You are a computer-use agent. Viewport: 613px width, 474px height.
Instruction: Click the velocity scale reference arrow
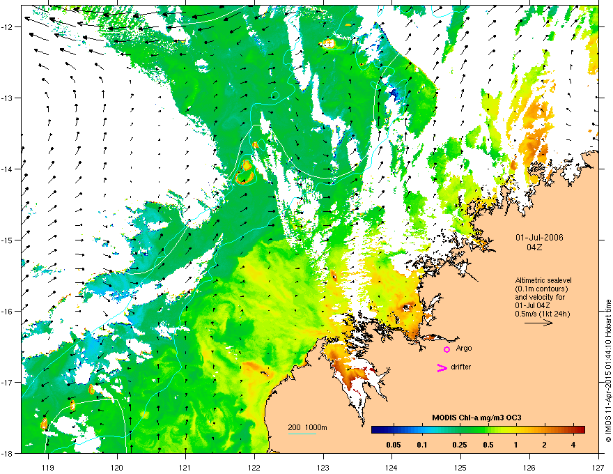click(x=538, y=323)
